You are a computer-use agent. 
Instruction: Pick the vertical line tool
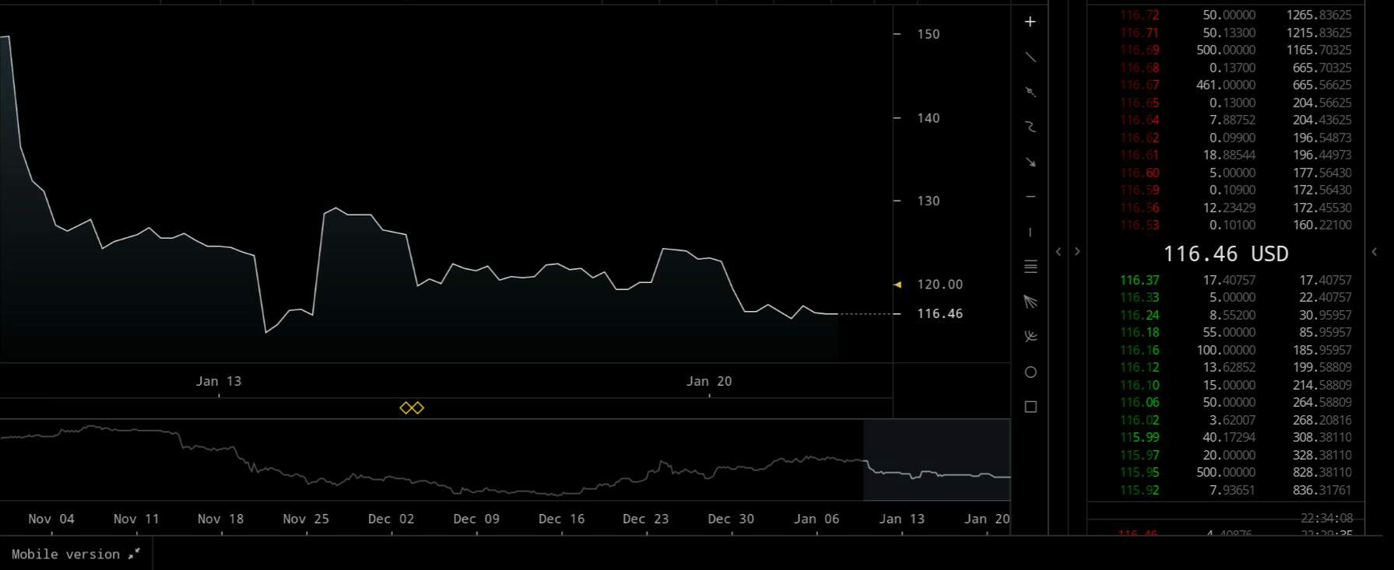pos(1030,232)
